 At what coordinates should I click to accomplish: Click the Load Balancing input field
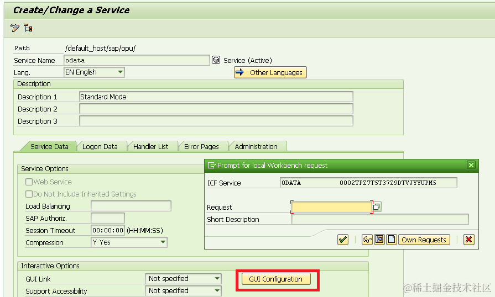131,206
